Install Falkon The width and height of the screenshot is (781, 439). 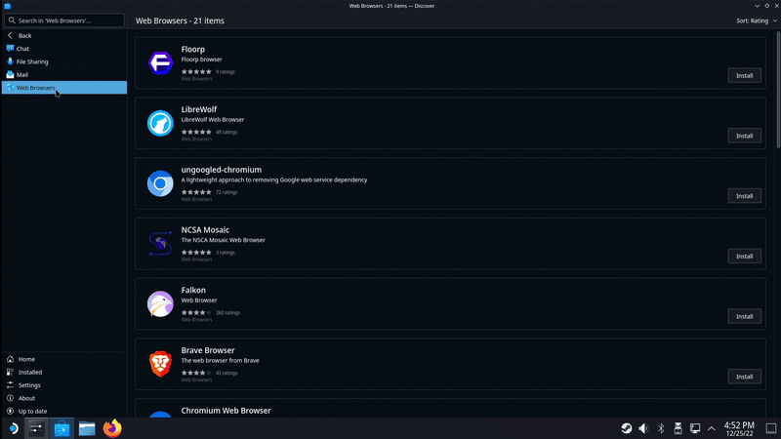[744, 316]
